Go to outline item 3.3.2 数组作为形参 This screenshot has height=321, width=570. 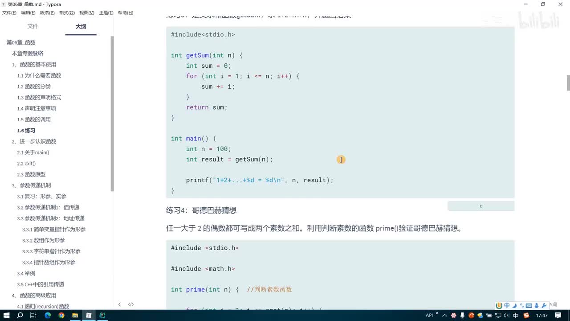44,240
